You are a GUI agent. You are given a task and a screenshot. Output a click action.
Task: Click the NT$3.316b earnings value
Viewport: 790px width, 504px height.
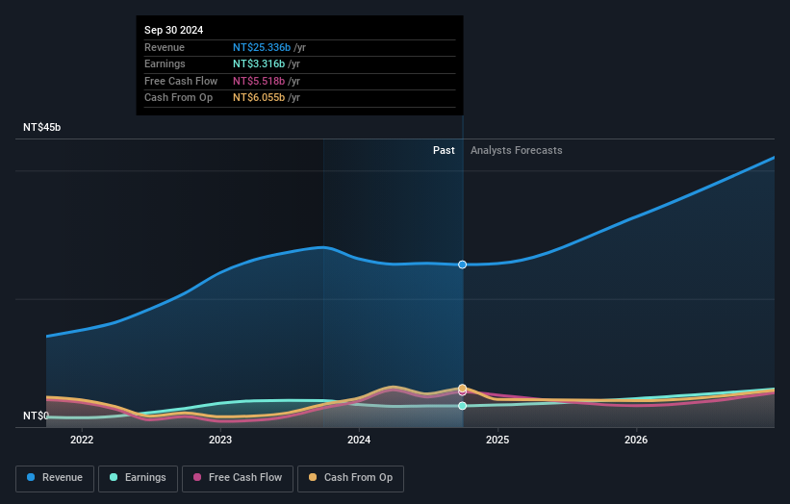pyautogui.click(x=259, y=63)
